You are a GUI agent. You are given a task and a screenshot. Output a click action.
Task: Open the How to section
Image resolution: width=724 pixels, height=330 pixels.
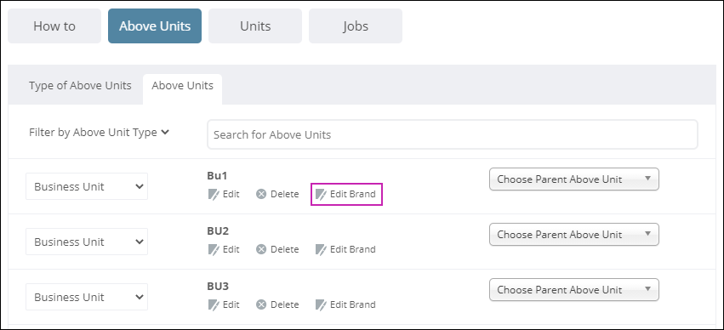54,26
